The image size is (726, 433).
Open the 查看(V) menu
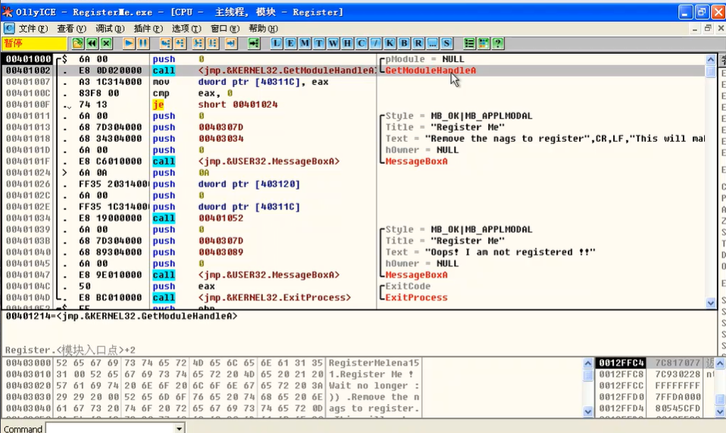click(x=71, y=29)
